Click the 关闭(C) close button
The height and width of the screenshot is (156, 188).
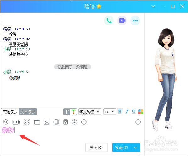pos(97,147)
